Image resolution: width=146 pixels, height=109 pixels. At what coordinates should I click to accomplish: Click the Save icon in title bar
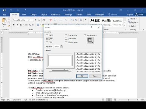pos(4,10)
